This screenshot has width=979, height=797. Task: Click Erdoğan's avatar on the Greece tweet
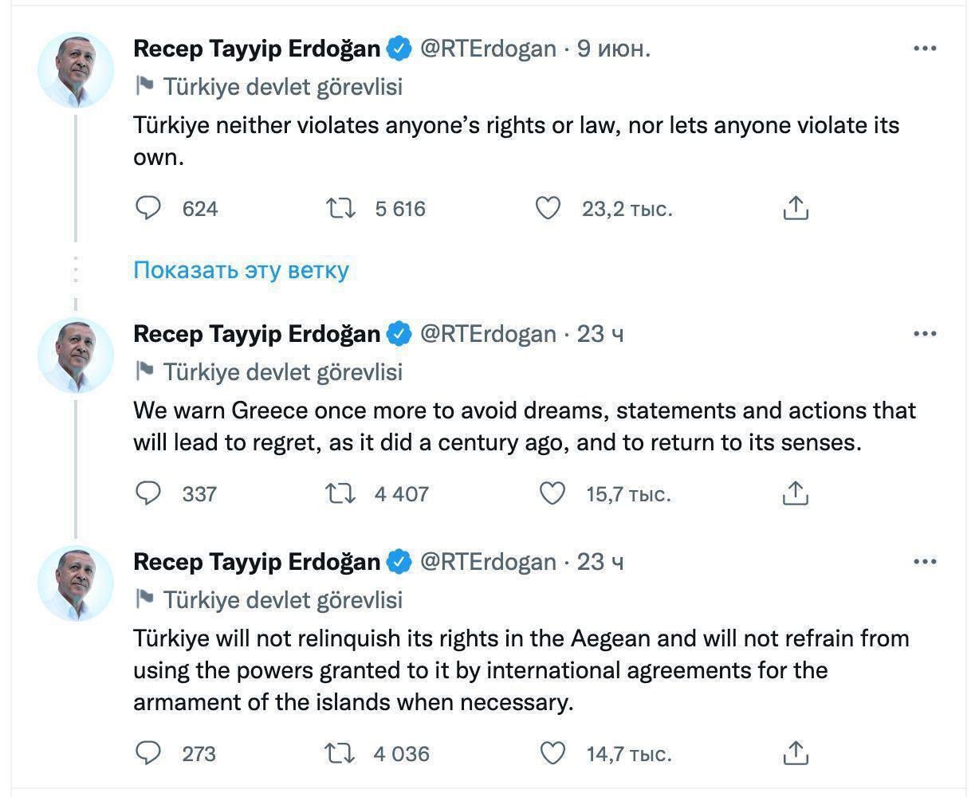click(76, 355)
